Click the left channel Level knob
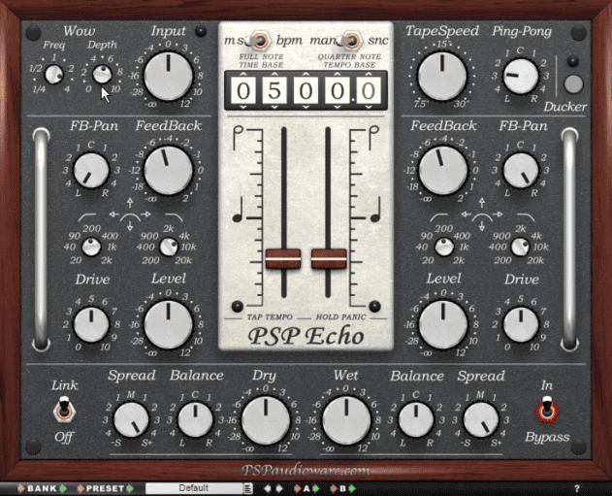 pos(168,324)
